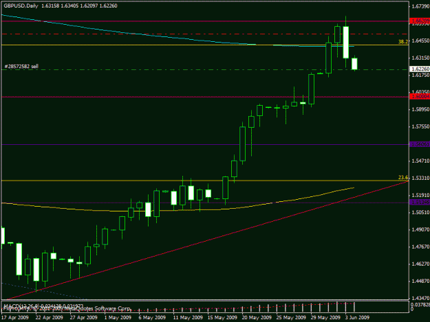Click the 1.43470 price axis value
The height and width of the screenshot is (322, 430).
point(420,298)
